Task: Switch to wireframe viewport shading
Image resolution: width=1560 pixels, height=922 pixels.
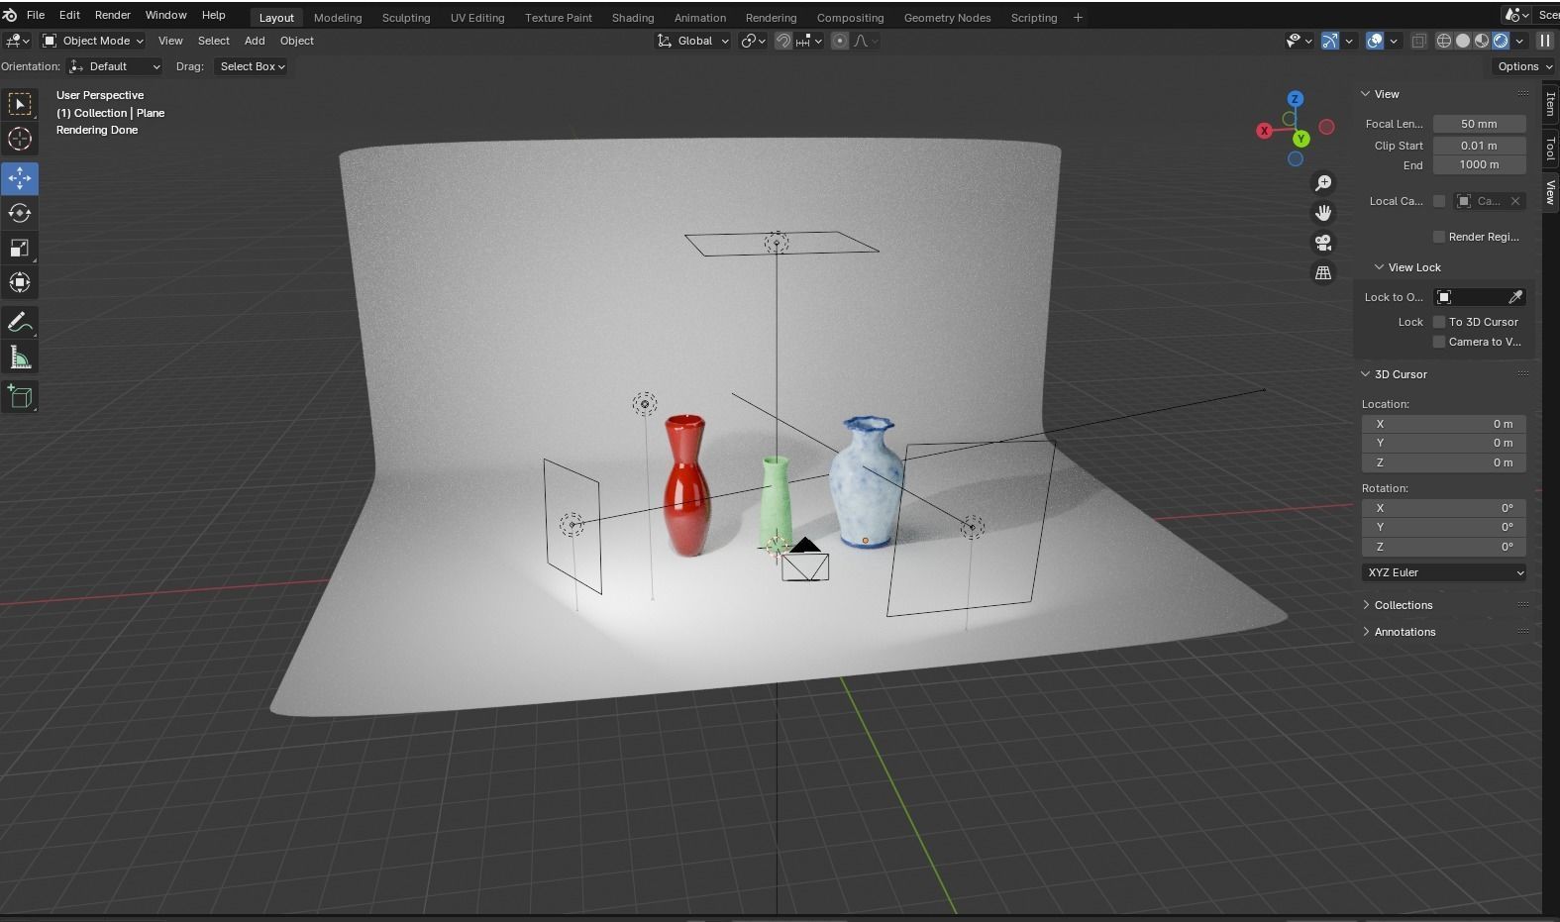Action: coord(1444,41)
